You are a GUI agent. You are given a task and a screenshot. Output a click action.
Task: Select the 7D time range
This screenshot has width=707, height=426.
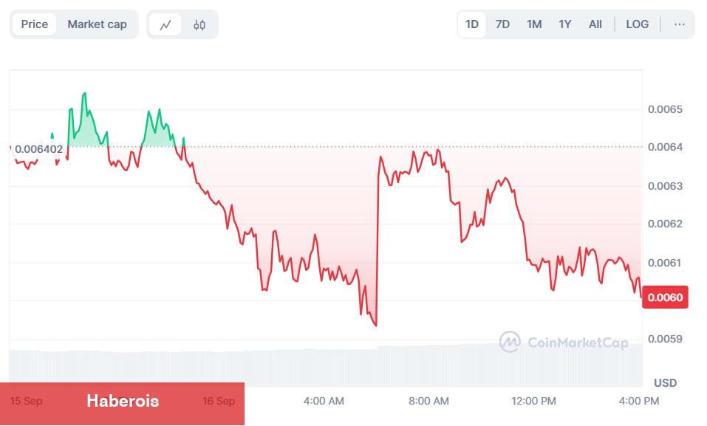click(502, 24)
